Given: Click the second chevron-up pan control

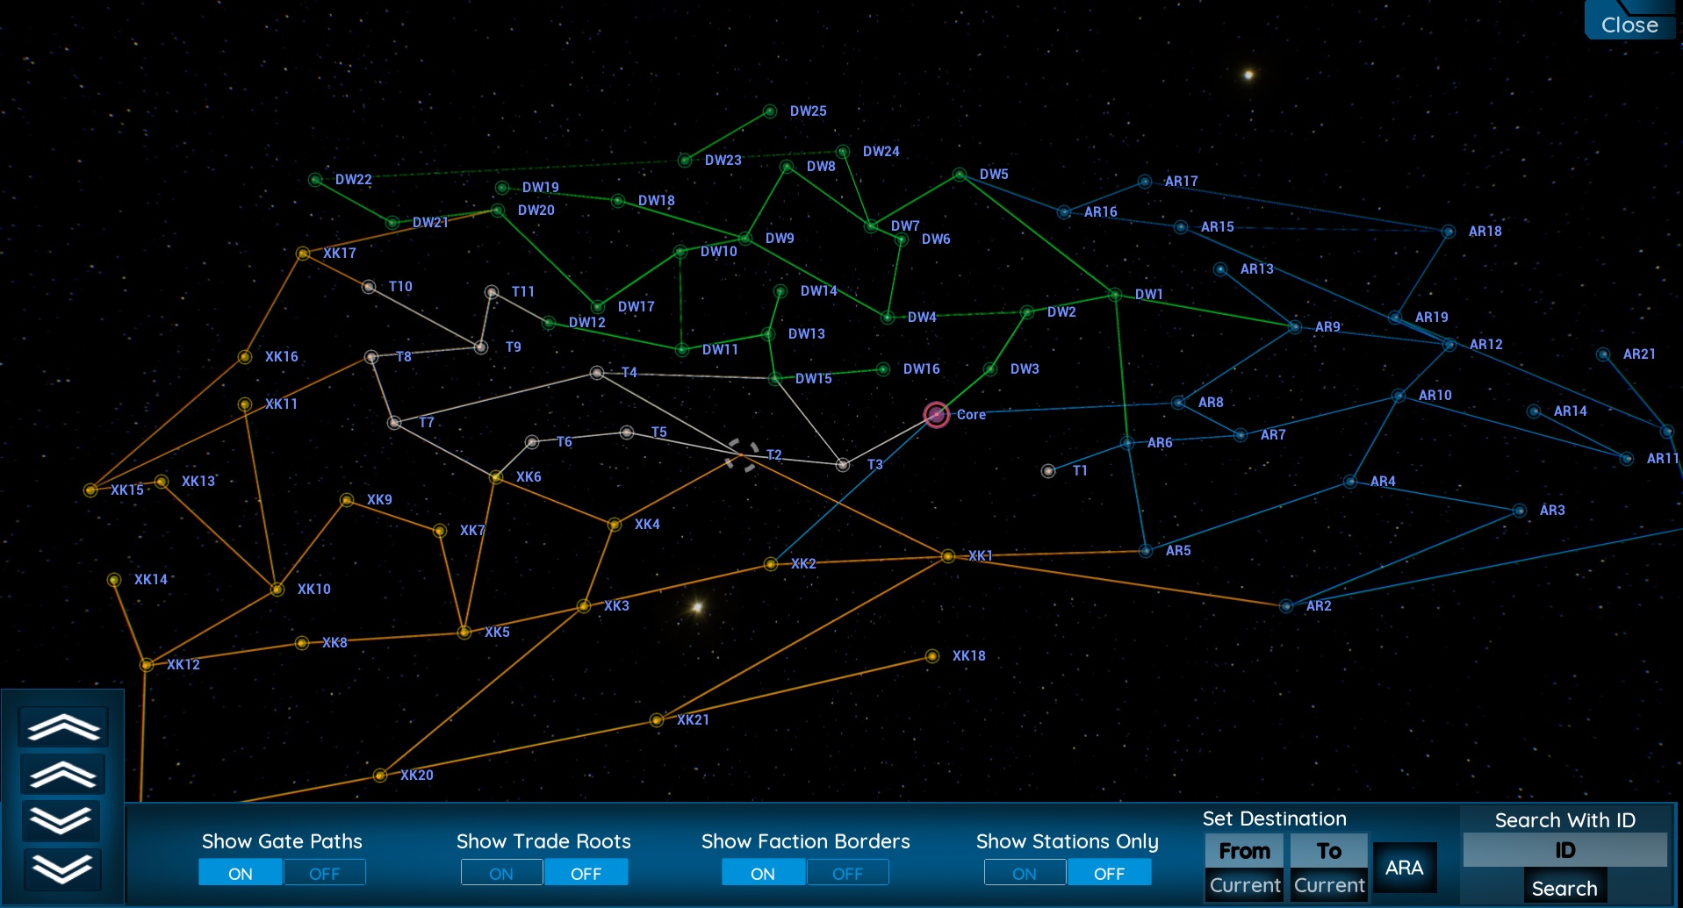Looking at the screenshot, I should (x=61, y=774).
